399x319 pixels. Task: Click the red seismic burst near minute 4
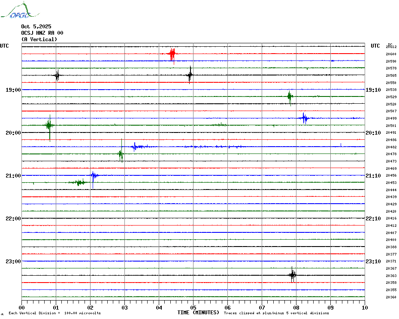click(x=172, y=54)
